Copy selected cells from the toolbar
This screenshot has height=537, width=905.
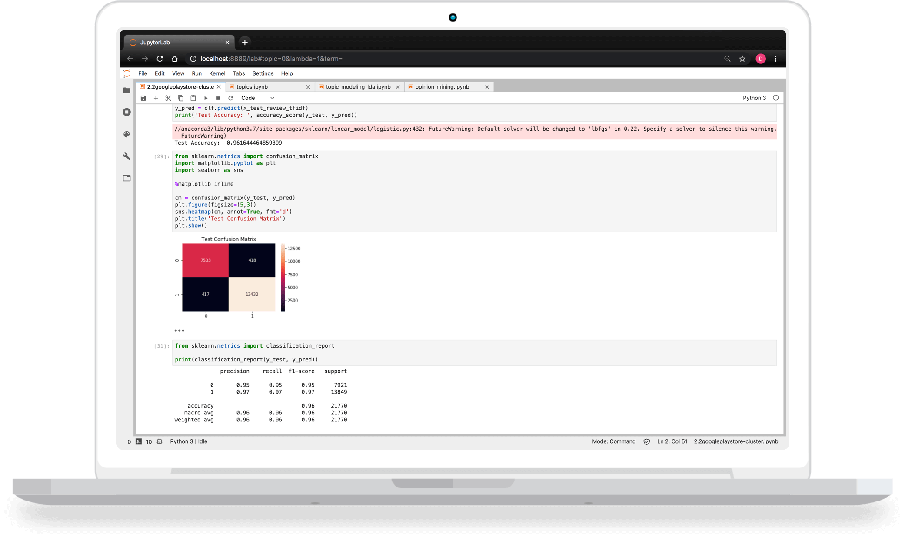click(x=181, y=98)
